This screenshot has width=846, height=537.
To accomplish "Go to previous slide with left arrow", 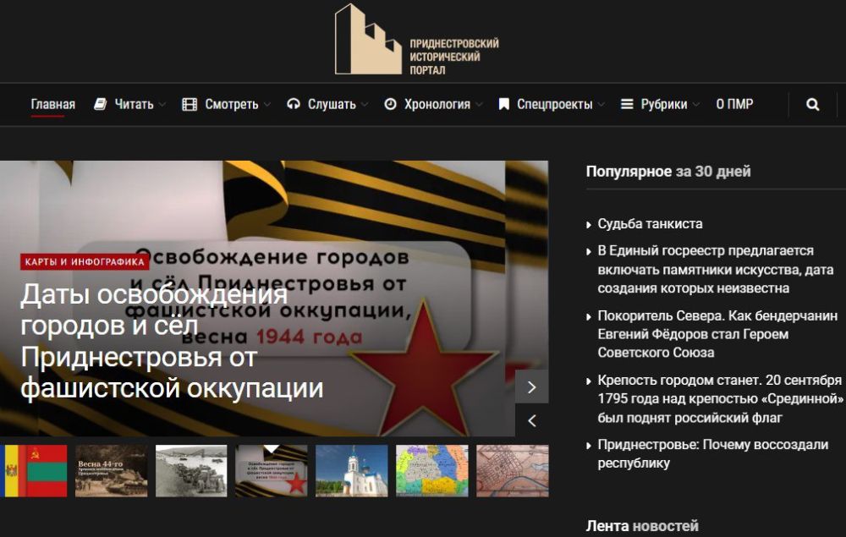I will [x=531, y=420].
